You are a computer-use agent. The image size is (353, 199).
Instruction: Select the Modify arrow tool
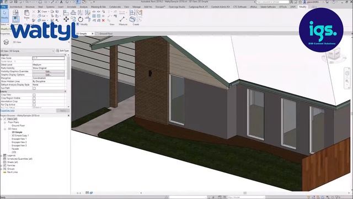pyautogui.click(x=4, y=15)
